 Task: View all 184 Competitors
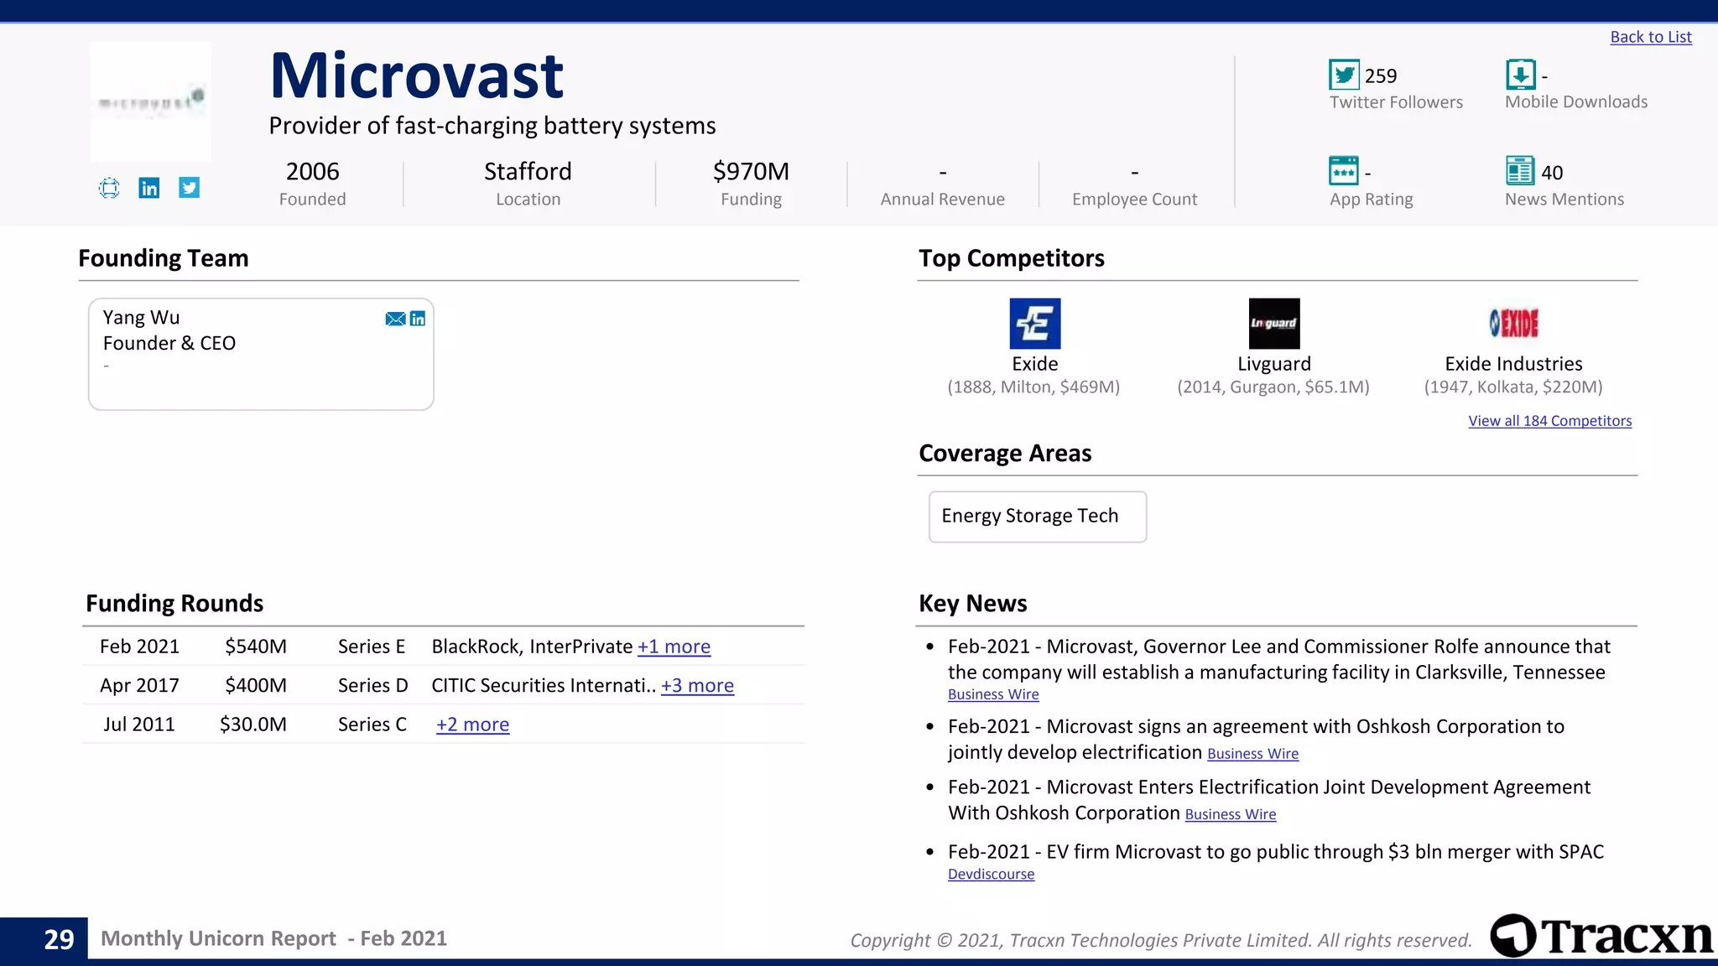coord(1550,421)
